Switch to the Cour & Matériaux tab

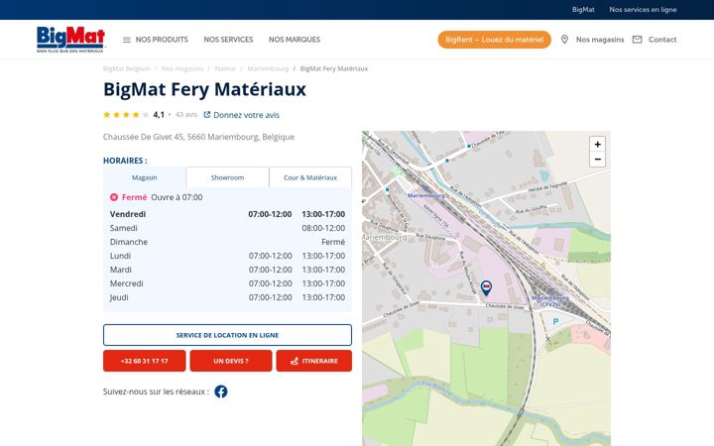[x=310, y=177]
